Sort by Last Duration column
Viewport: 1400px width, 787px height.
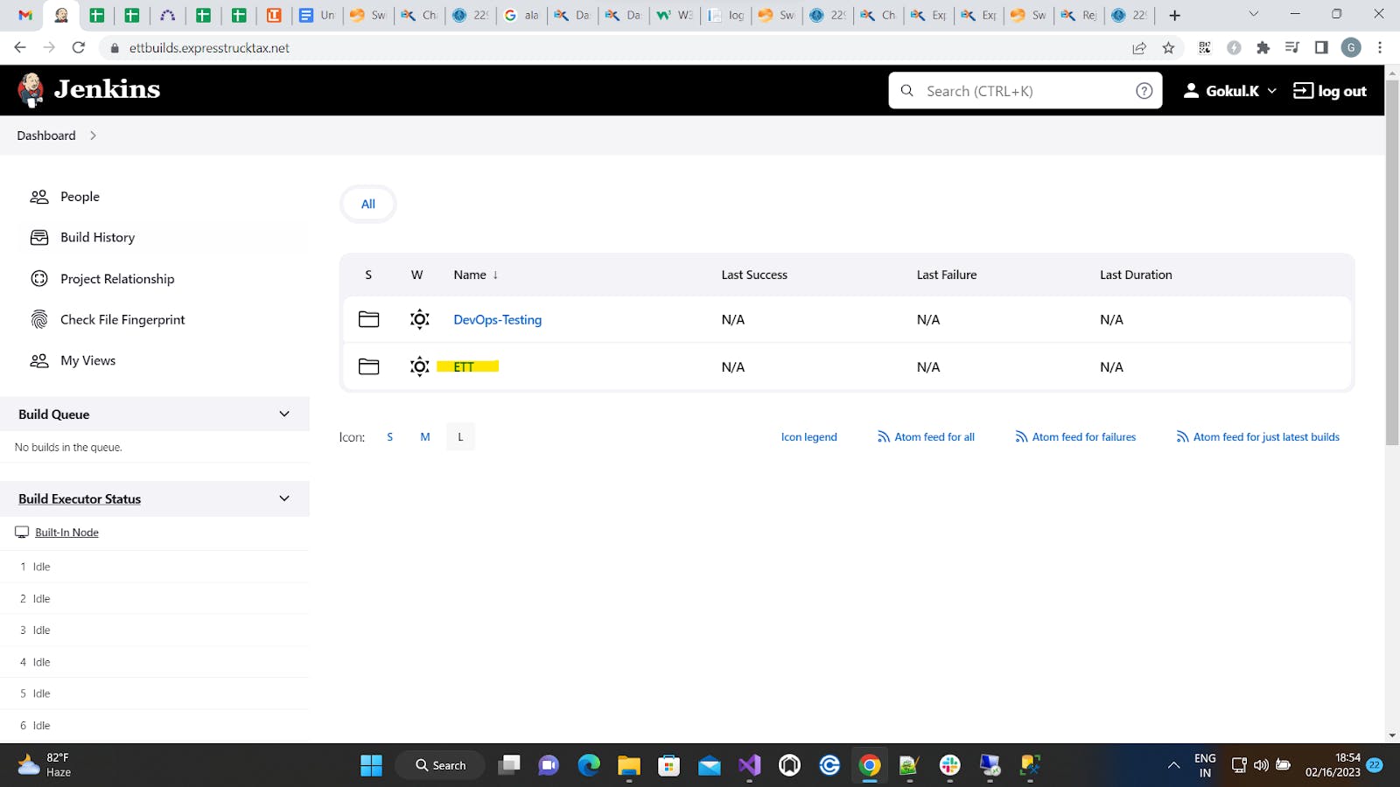pyautogui.click(x=1136, y=275)
